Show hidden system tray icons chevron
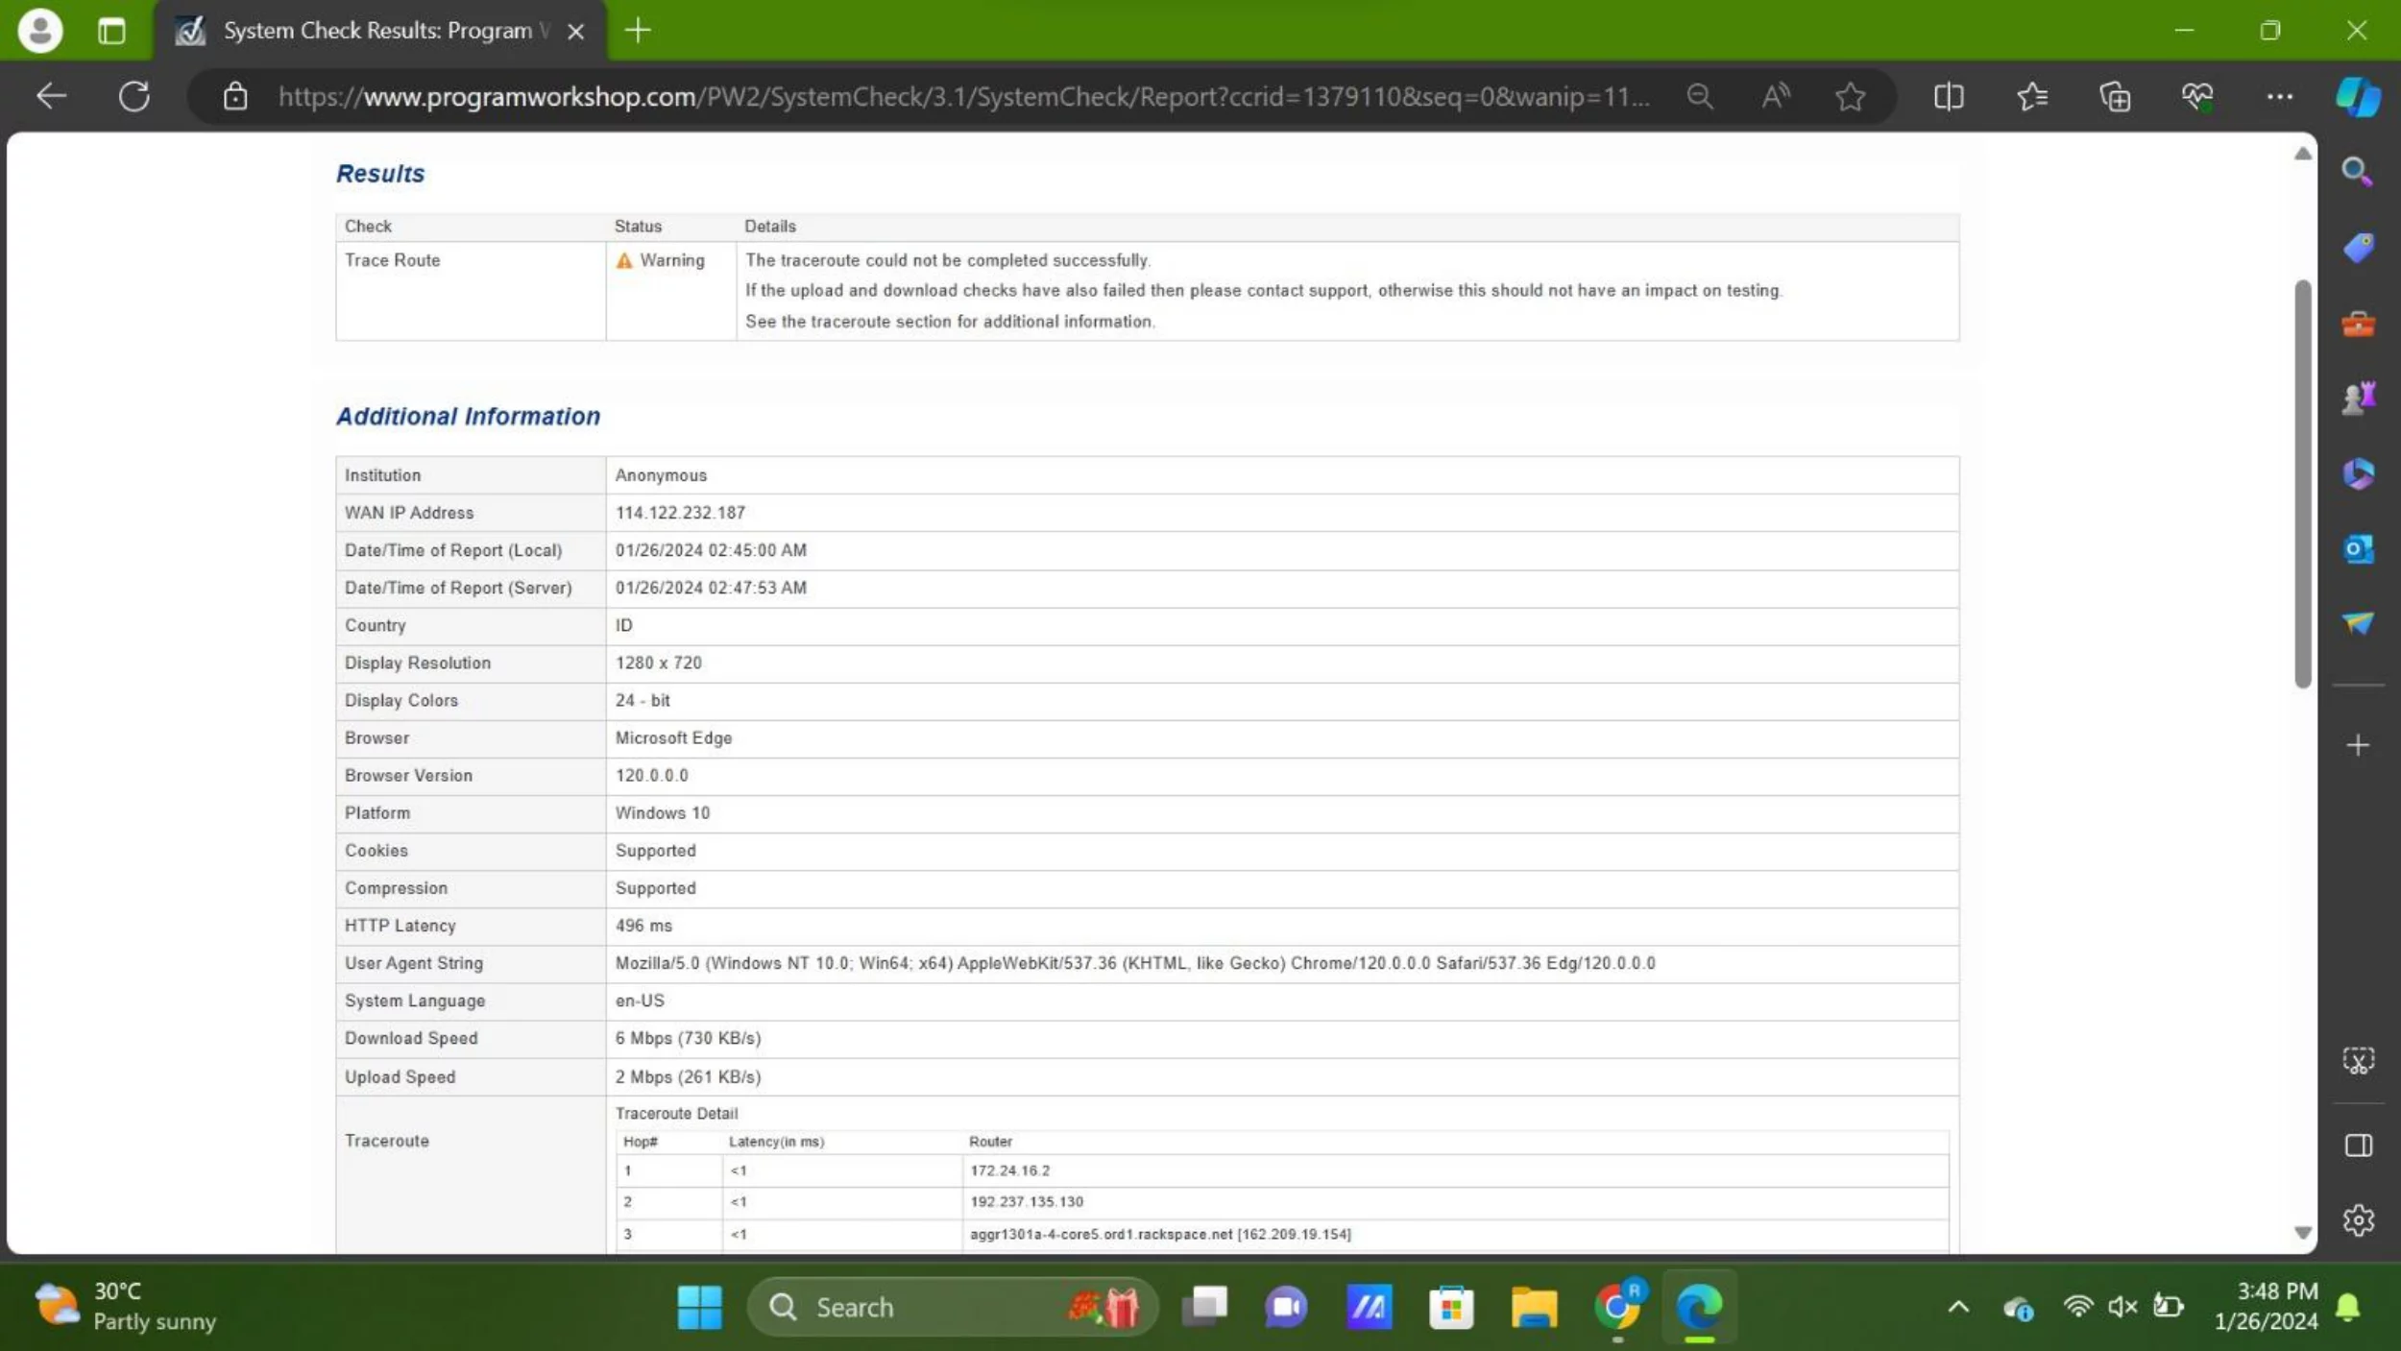 coord(1958,1307)
